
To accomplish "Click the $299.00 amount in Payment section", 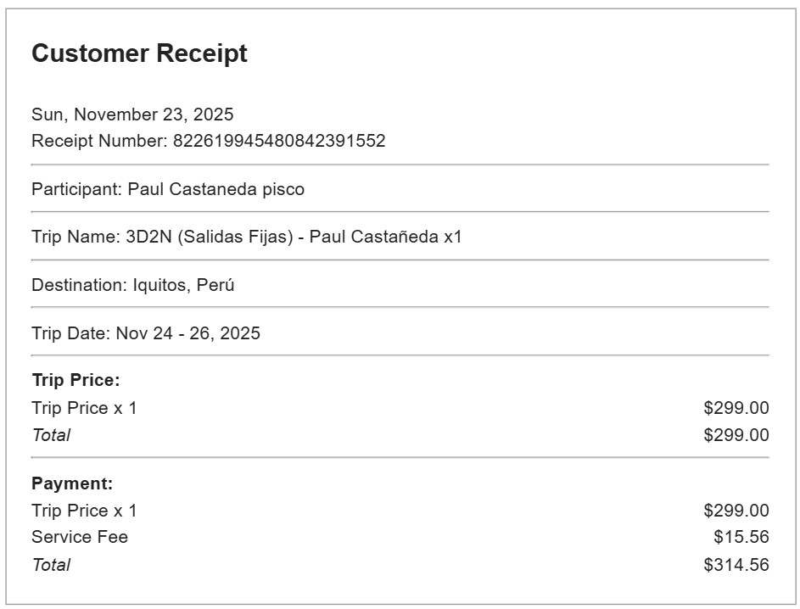I will 736,511.
